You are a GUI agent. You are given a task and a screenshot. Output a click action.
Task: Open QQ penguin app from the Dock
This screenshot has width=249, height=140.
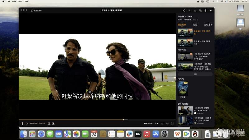(195, 134)
